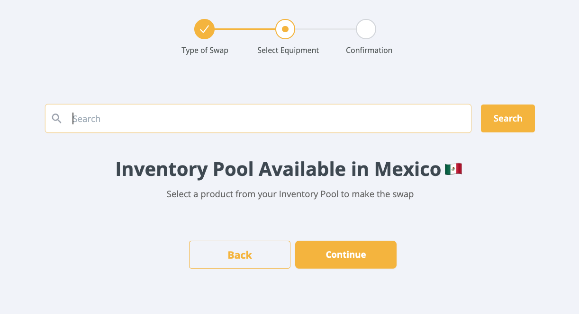Viewport: 579px width, 314px height.
Task: Click the completed checkmark step circle
Action: (x=204, y=29)
